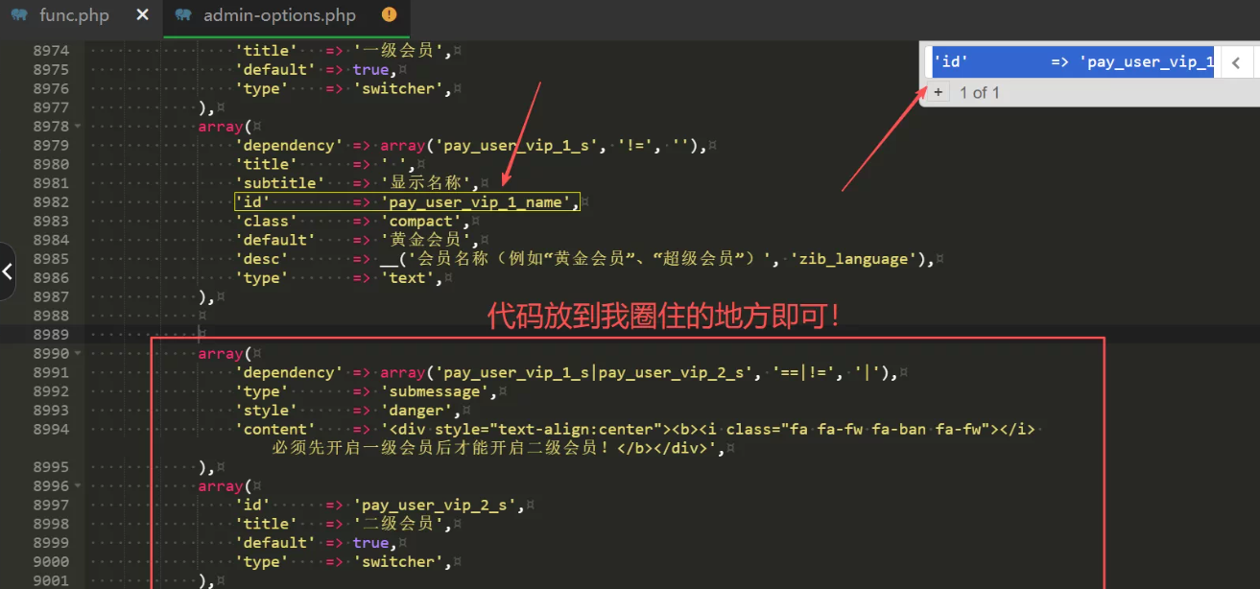Click 'dependency' key on line 8979
Screen dimensions: 1260x589
coord(289,146)
